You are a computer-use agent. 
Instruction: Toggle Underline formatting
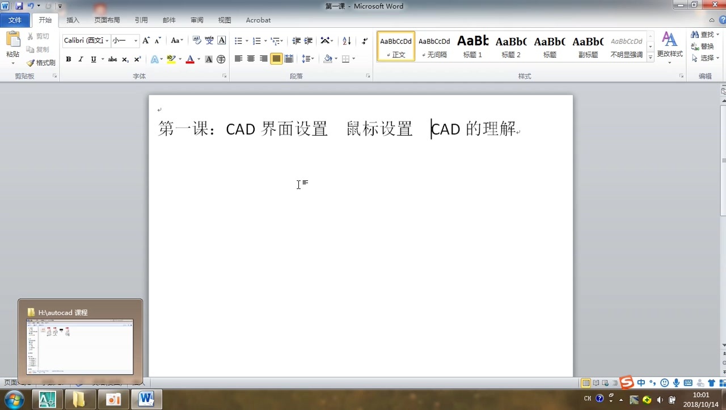click(94, 59)
